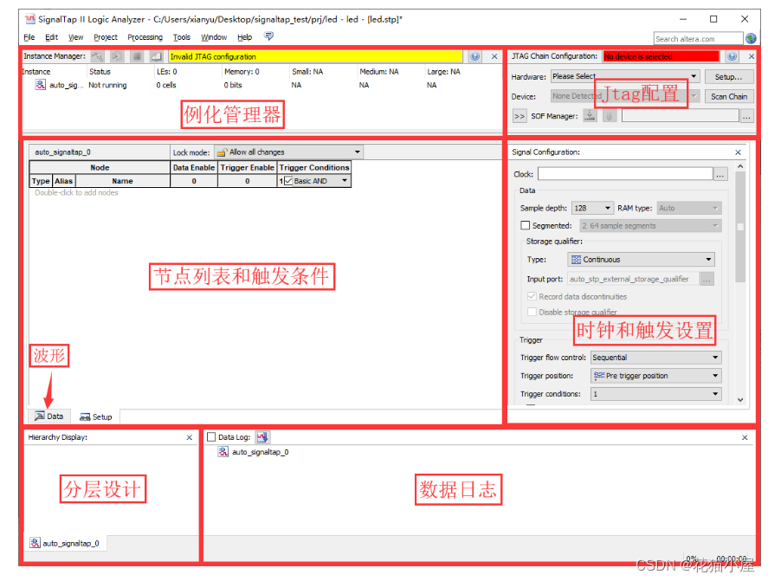Click the SOF Manager attach file icon
Viewport: 768px width, 581px height.
click(x=610, y=116)
